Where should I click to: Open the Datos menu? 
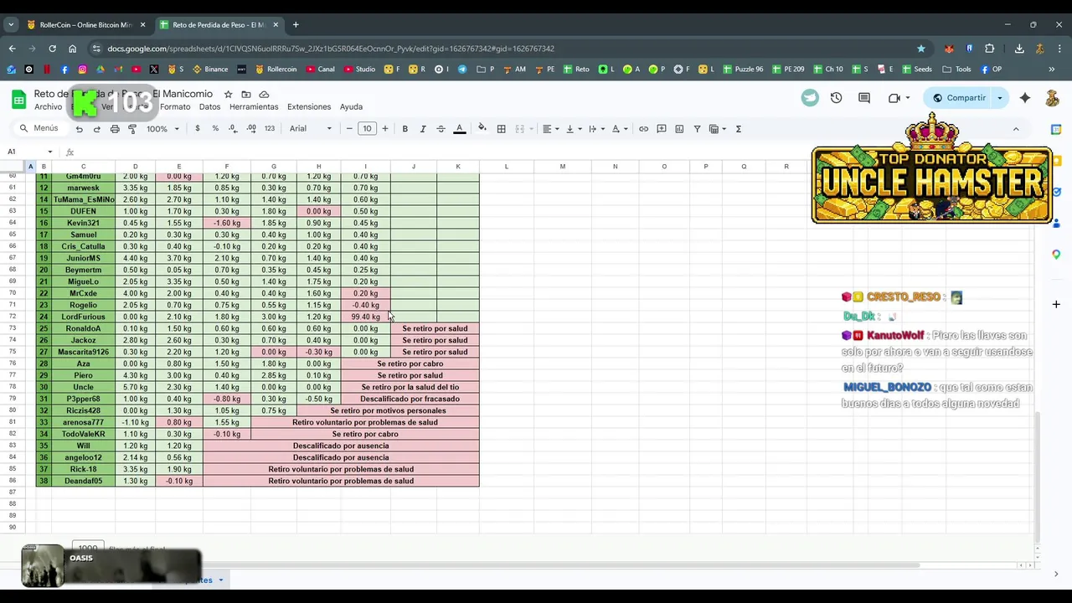point(209,107)
